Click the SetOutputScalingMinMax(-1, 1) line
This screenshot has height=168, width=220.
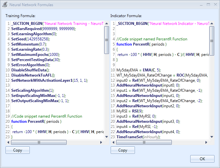[40, 101]
